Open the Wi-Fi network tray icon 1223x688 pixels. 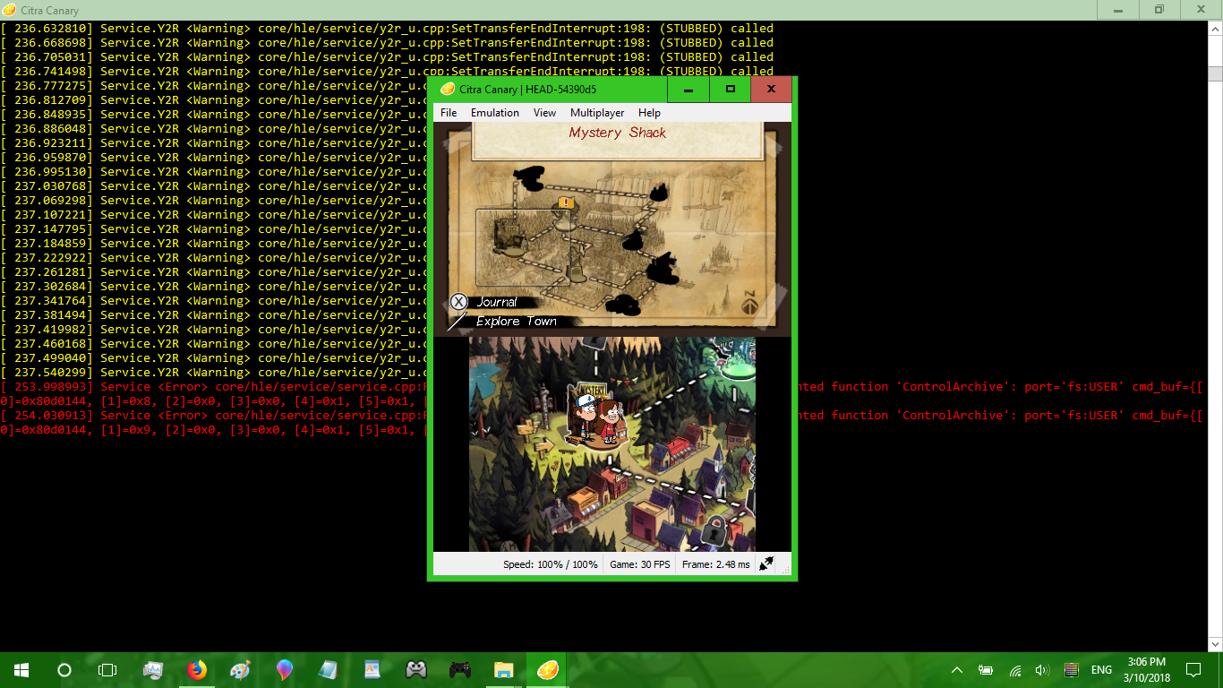coord(1014,670)
